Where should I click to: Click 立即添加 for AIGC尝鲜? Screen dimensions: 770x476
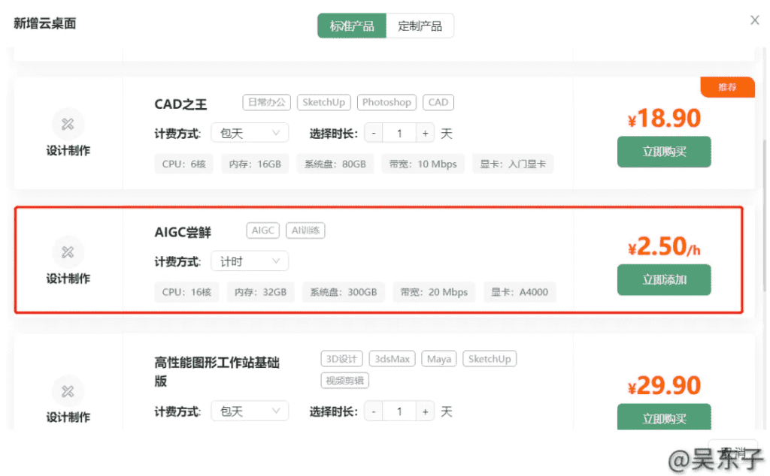coord(664,280)
